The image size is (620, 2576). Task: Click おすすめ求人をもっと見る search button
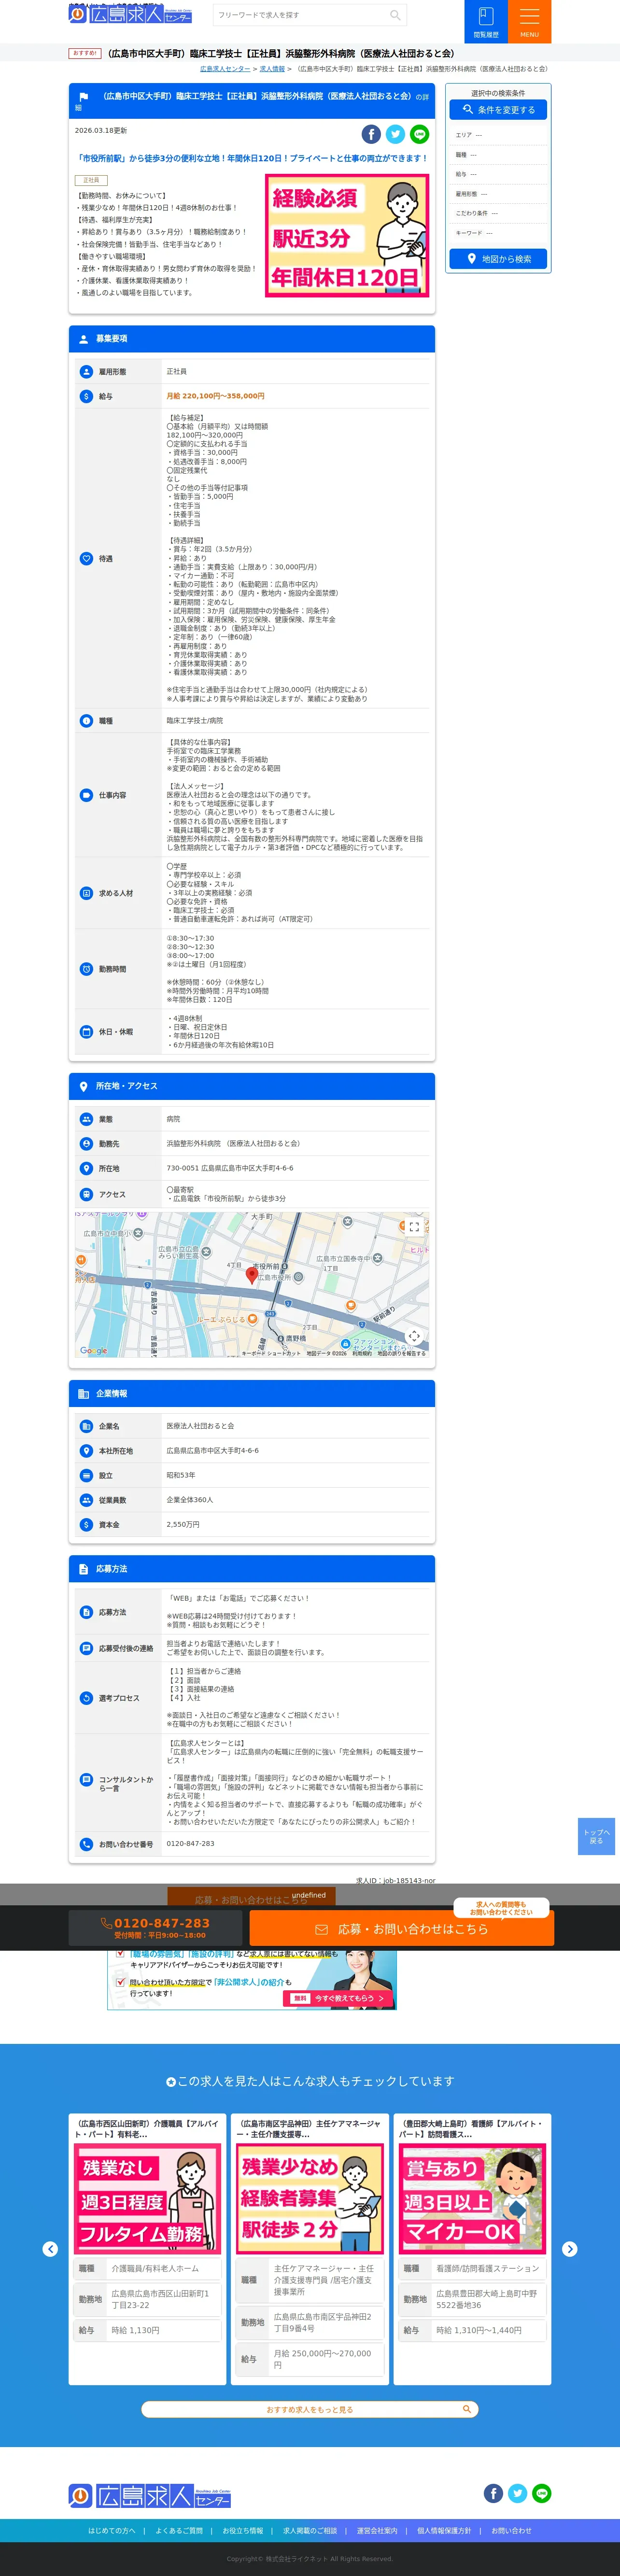tap(310, 2410)
